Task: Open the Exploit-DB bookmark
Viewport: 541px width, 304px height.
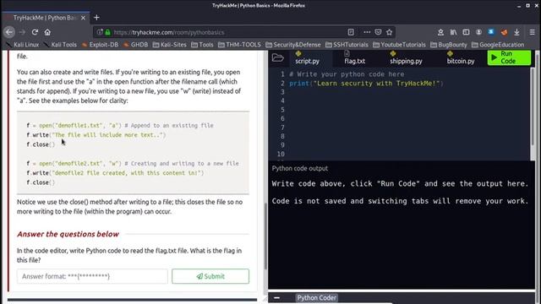Action: 100,45
